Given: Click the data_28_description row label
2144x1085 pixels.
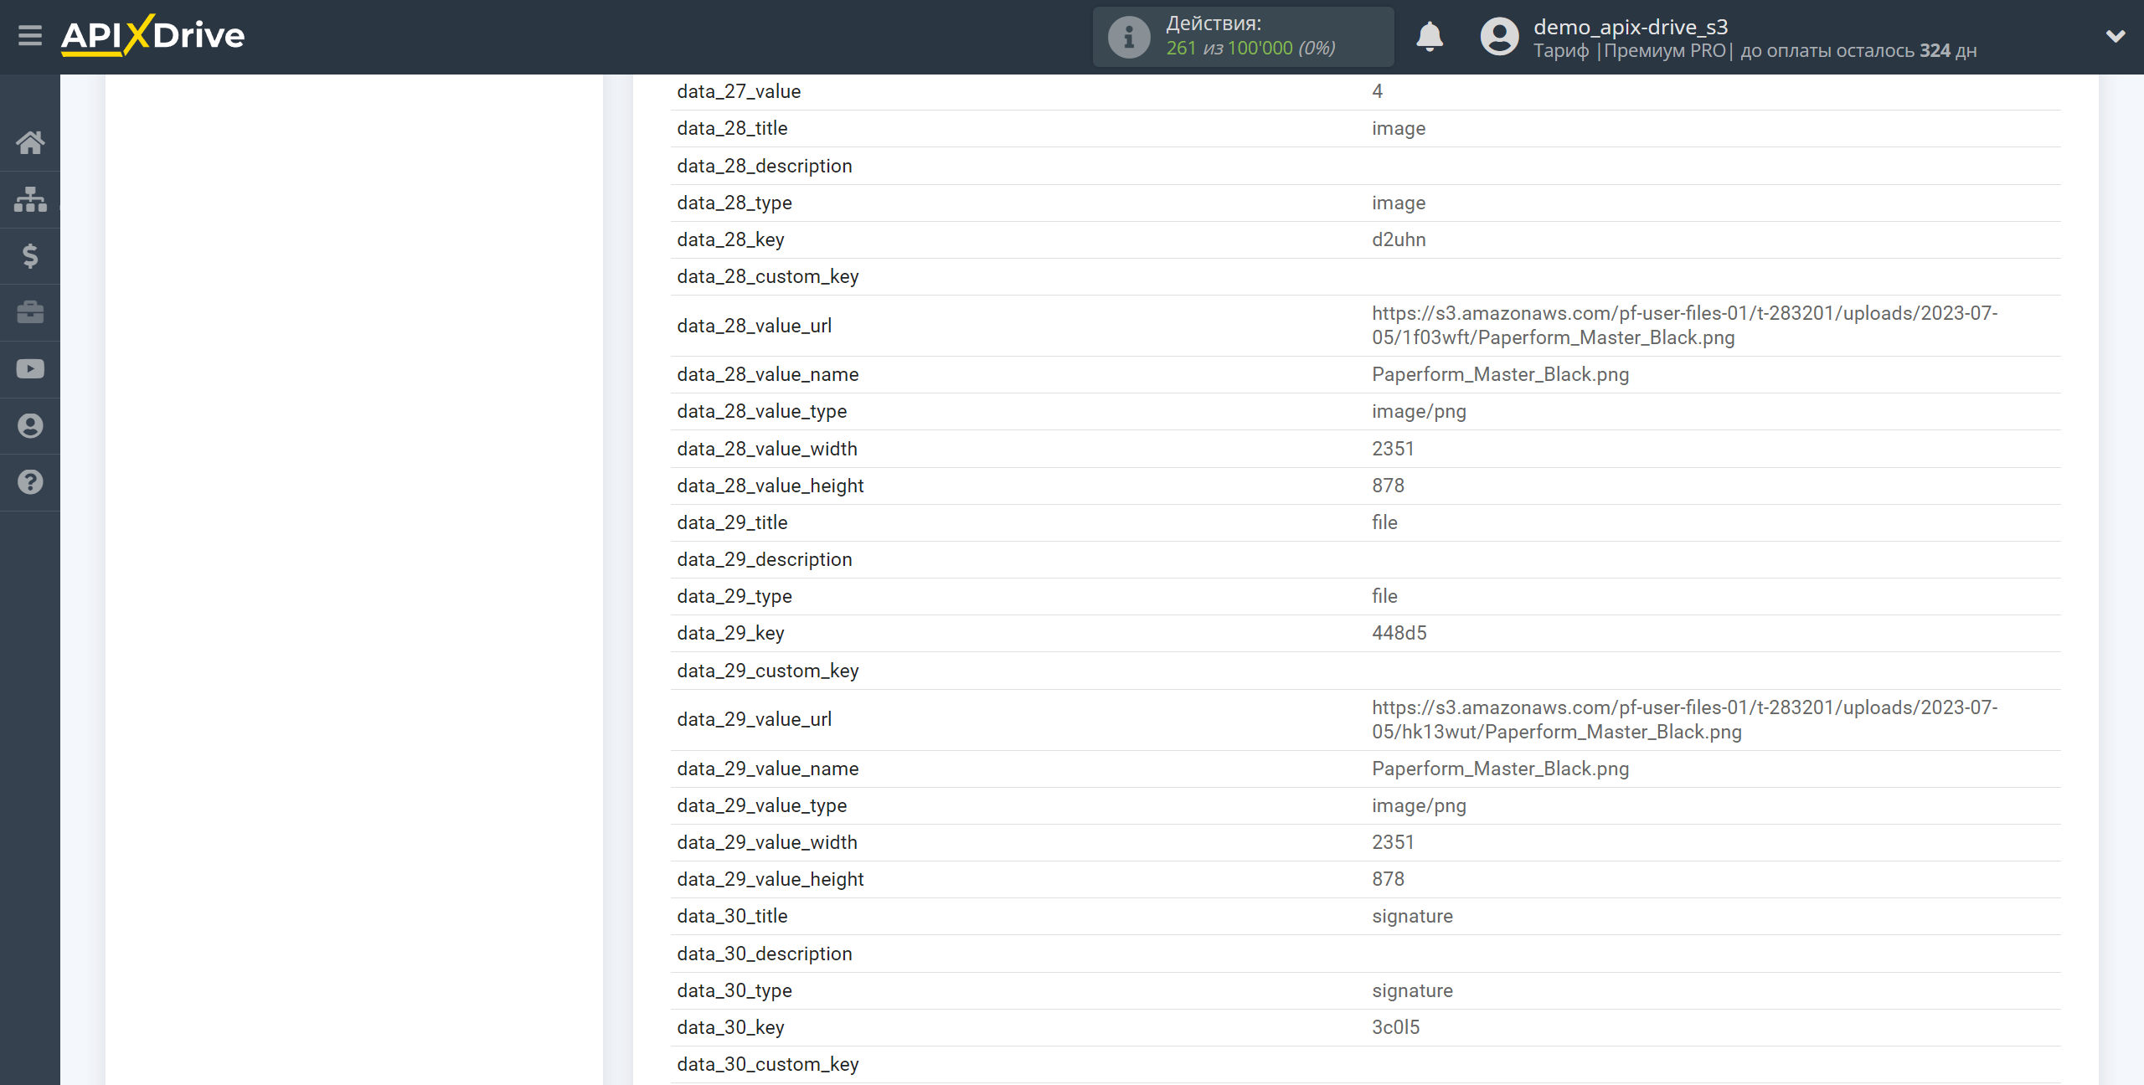Looking at the screenshot, I should pos(764,167).
